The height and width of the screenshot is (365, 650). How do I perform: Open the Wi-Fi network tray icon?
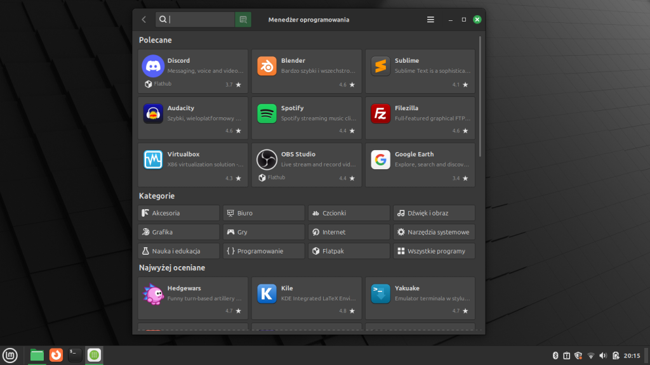[591, 355]
